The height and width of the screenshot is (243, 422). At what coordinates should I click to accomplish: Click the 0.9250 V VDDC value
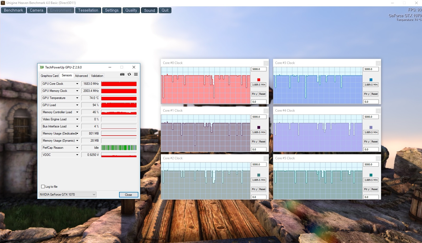click(90, 155)
